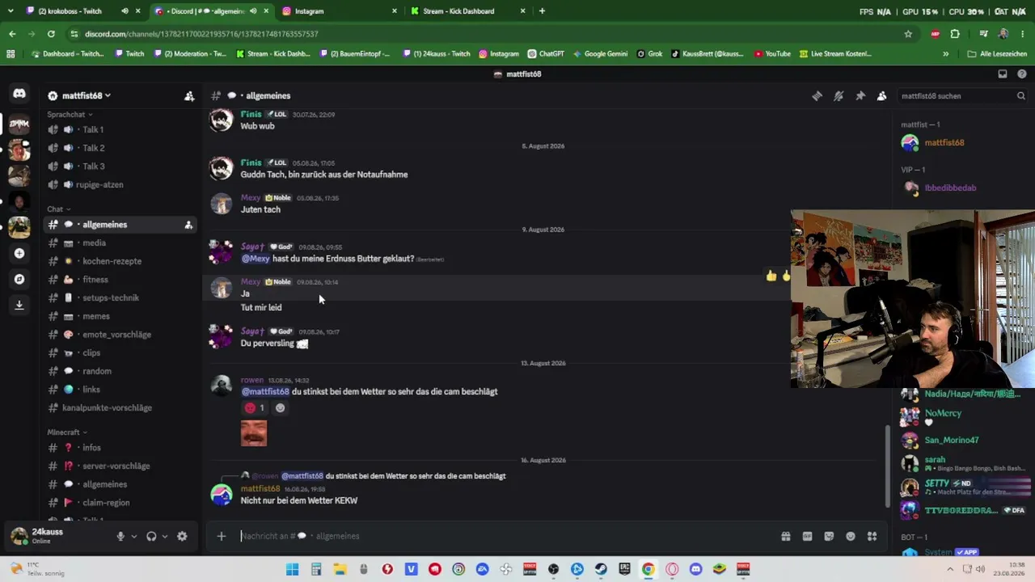Toggle the existing reaction with count 1
This screenshot has height=582, width=1035.
pos(255,407)
